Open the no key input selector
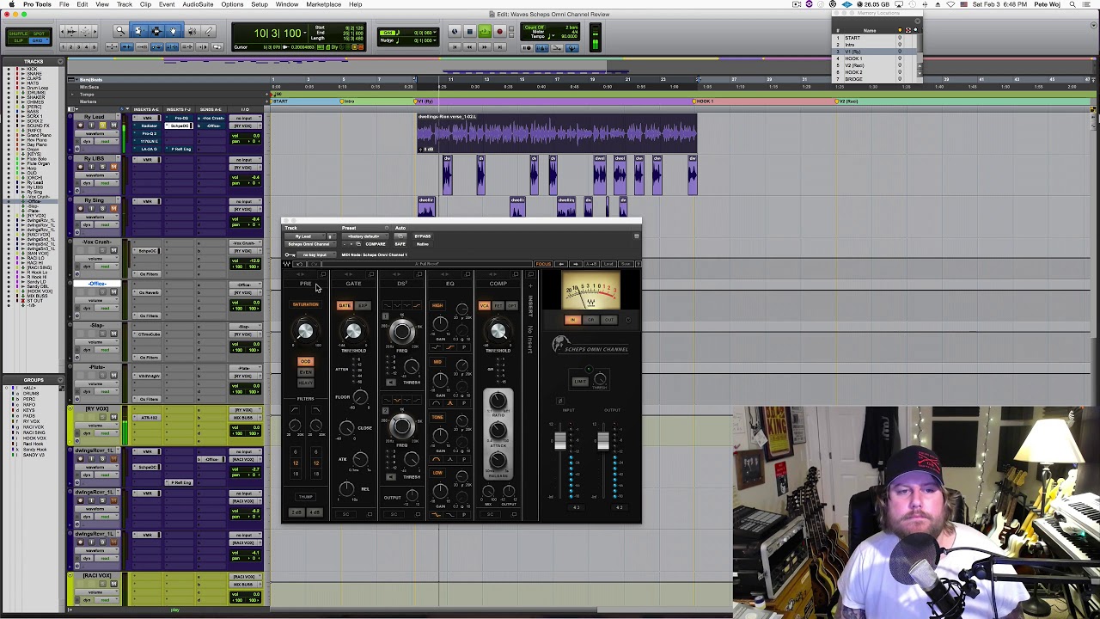The width and height of the screenshot is (1100, 619). tap(316, 254)
